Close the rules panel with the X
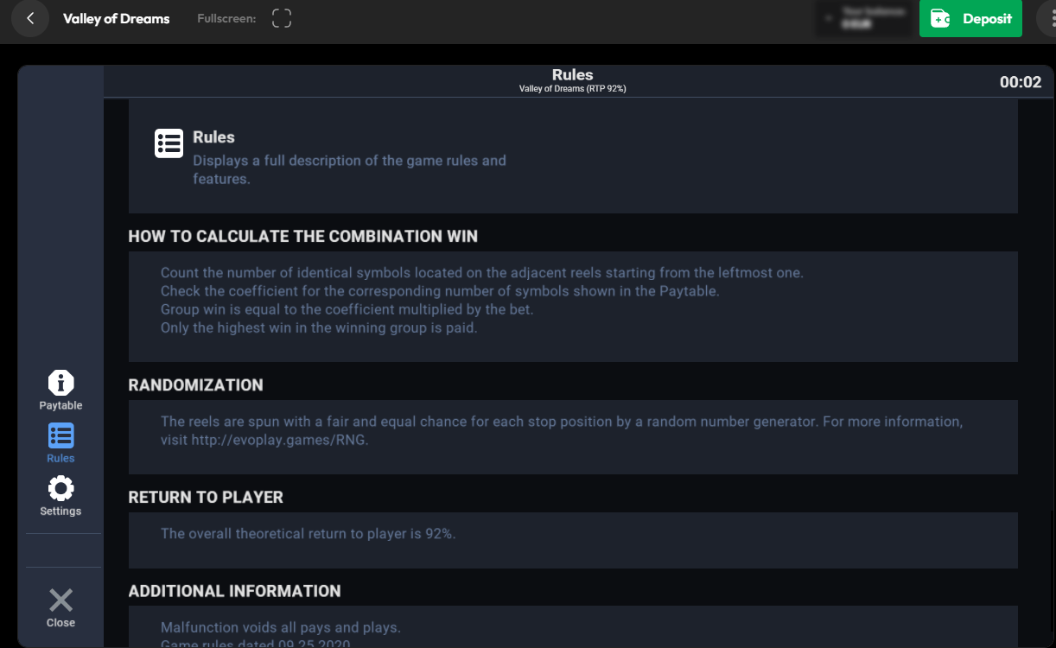The width and height of the screenshot is (1056, 648). [x=60, y=600]
